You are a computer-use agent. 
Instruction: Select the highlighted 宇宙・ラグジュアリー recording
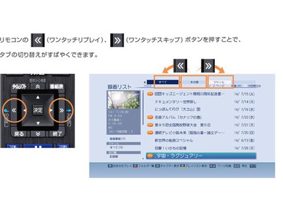pyautogui.click(x=201, y=156)
